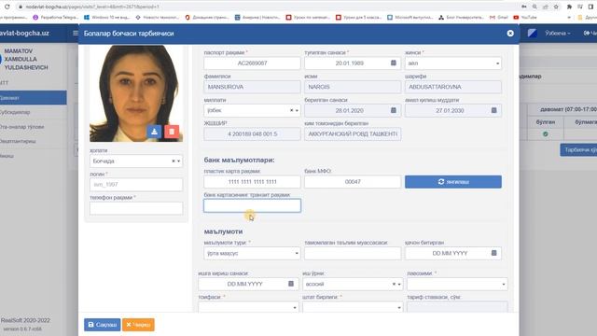Open the position dropdown on the right

[457, 284]
